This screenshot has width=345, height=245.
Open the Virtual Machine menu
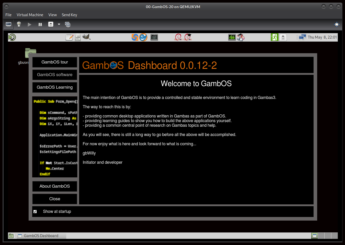coord(30,15)
